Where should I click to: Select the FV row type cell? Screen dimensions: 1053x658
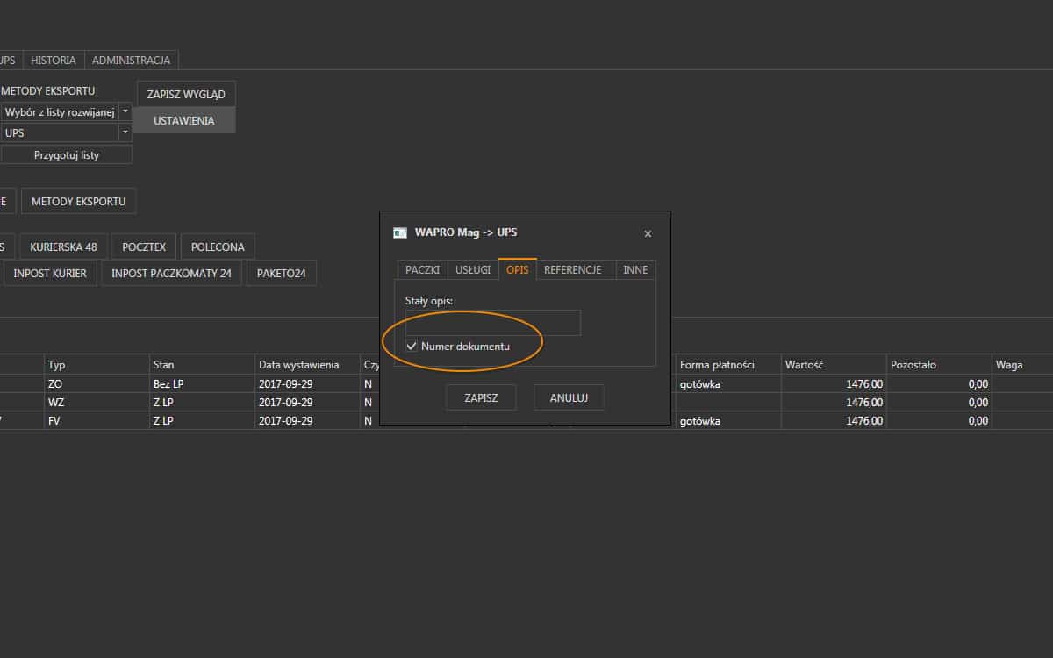97,421
